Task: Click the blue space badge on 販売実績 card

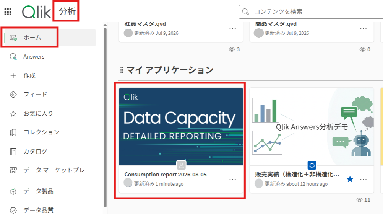Action: [312, 165]
